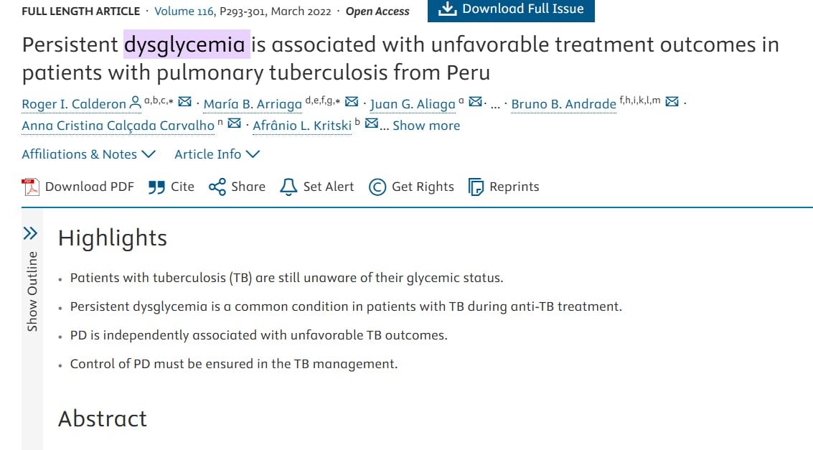Click Show more to reveal all authors

click(x=426, y=126)
